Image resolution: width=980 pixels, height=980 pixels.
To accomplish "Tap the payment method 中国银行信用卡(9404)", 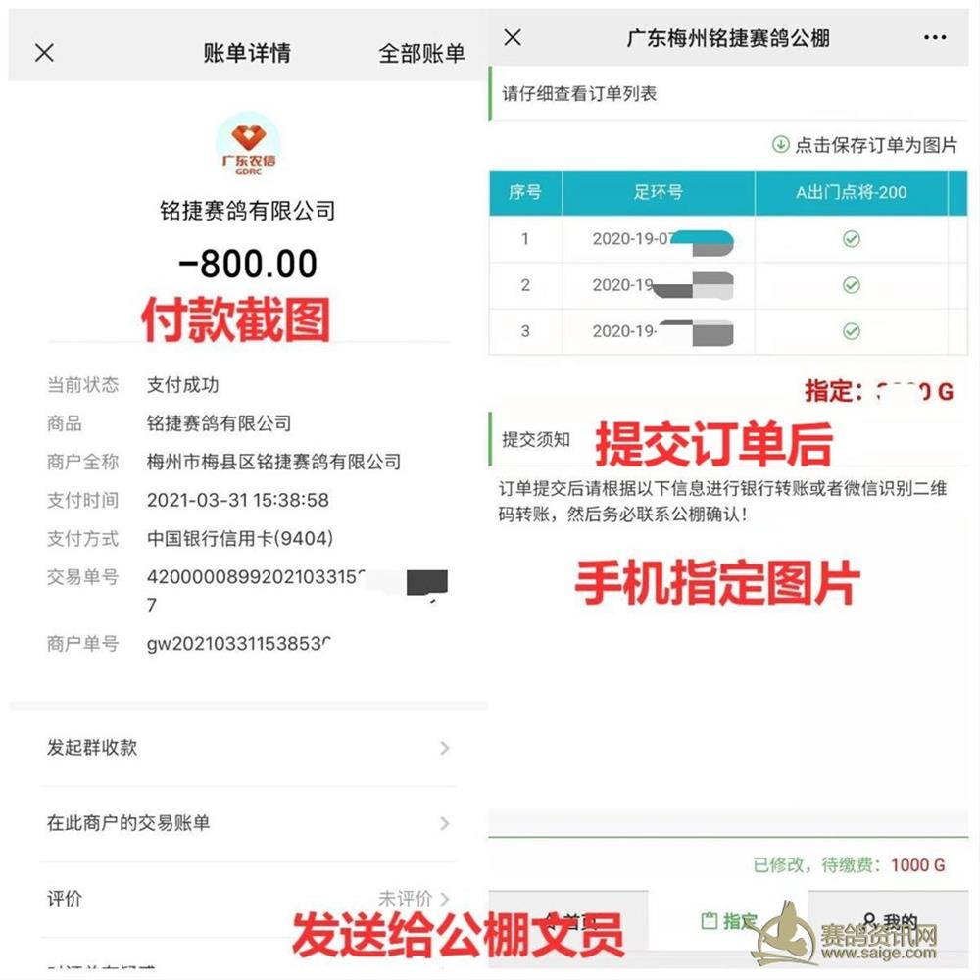I will [x=240, y=538].
